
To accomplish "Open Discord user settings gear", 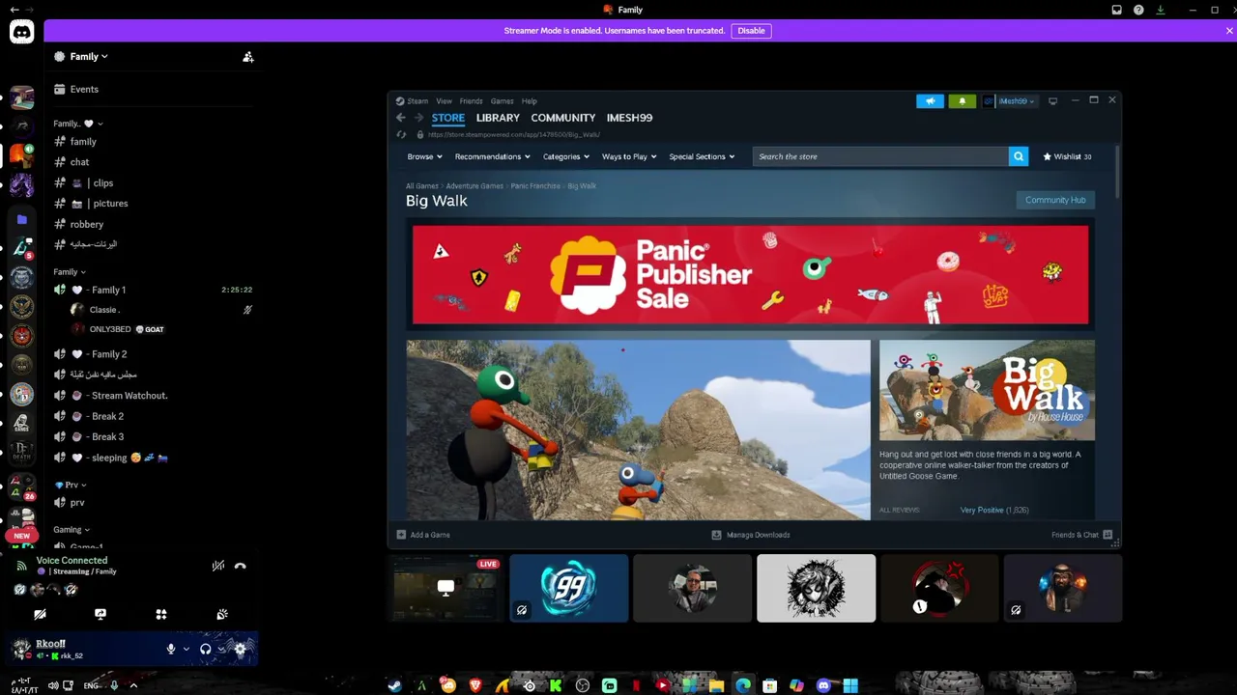I will point(241,649).
